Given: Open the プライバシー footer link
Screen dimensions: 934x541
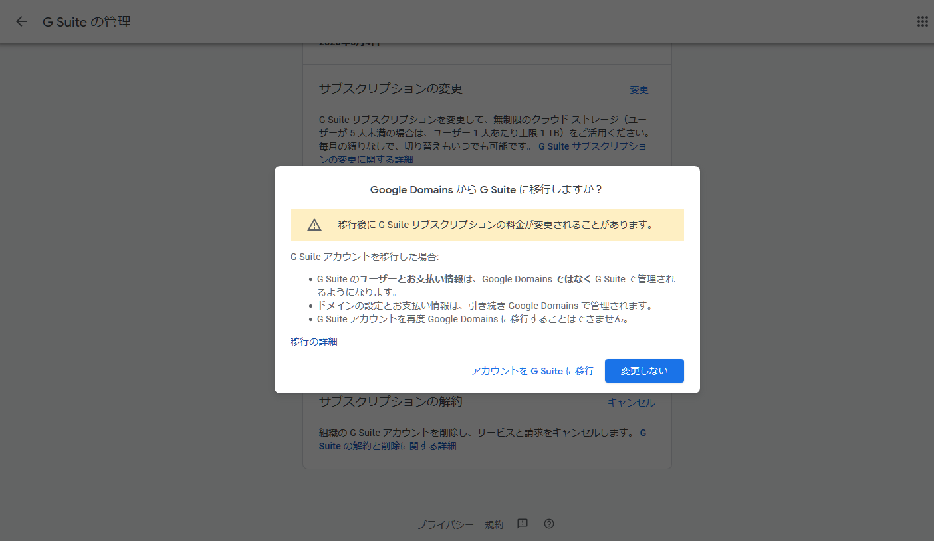Looking at the screenshot, I should click(x=445, y=524).
